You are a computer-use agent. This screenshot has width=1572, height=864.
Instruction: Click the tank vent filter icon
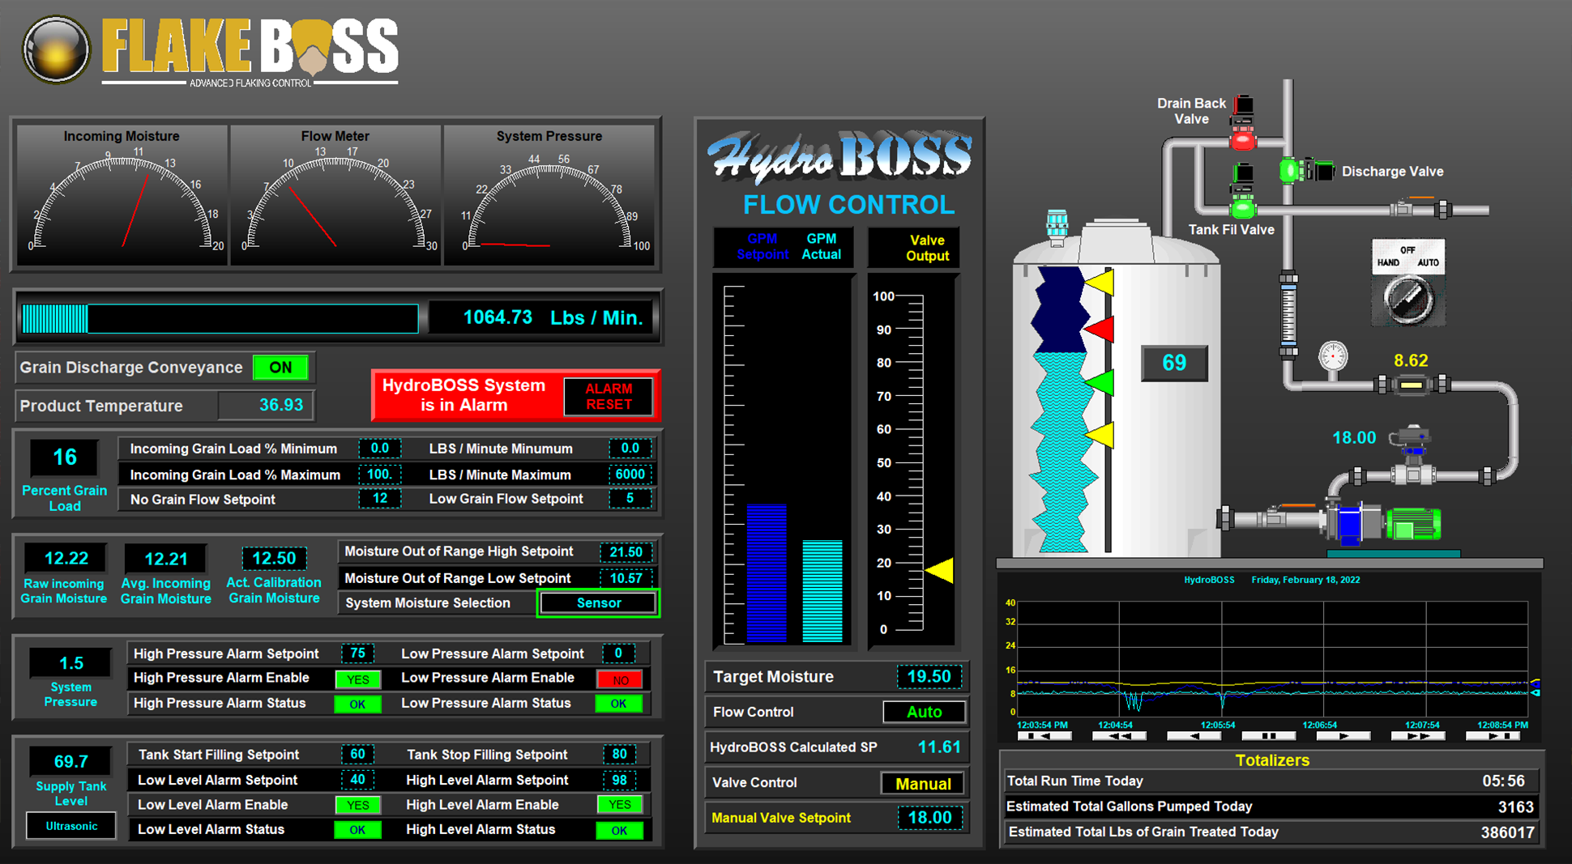pyautogui.click(x=1057, y=226)
